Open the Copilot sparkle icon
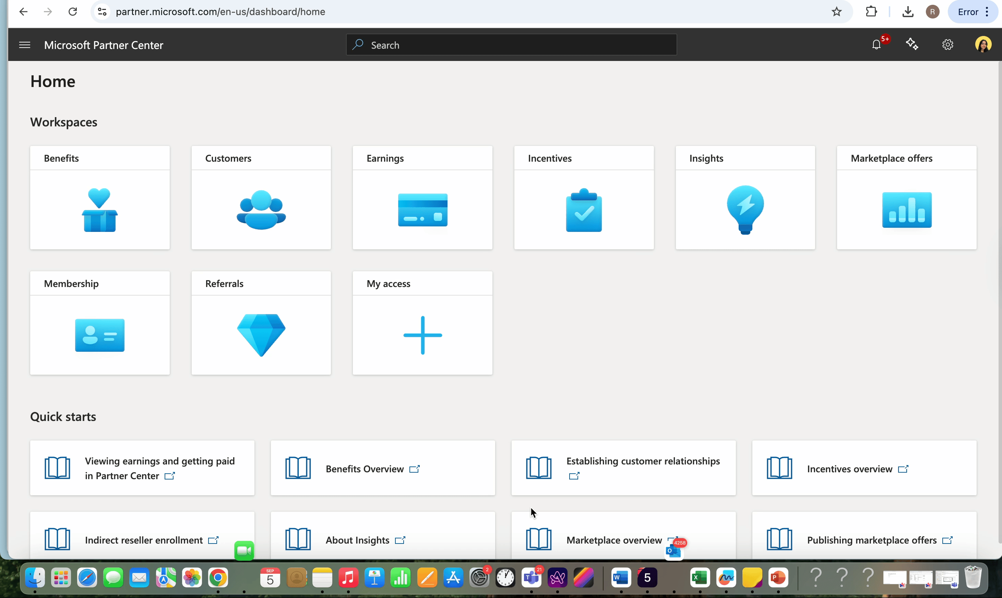Image resolution: width=1002 pixels, height=598 pixels. tap(912, 44)
